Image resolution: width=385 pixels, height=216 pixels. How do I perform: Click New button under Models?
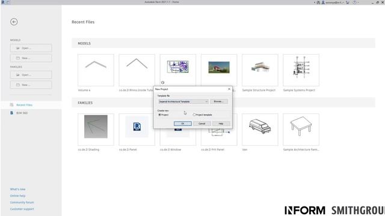(x=31, y=58)
